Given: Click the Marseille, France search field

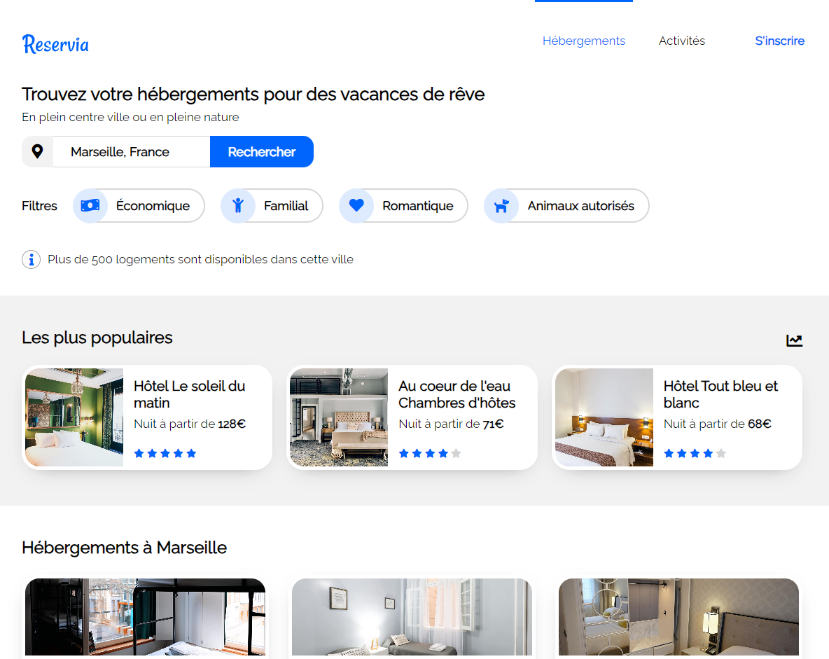Looking at the screenshot, I should [x=131, y=152].
